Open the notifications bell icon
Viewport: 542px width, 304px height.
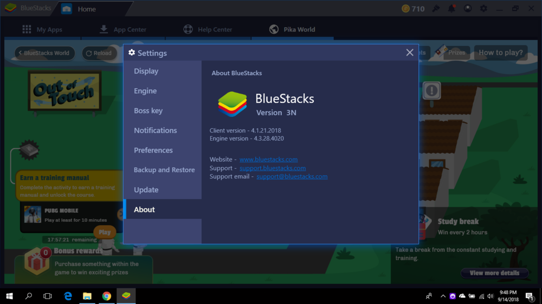click(451, 9)
